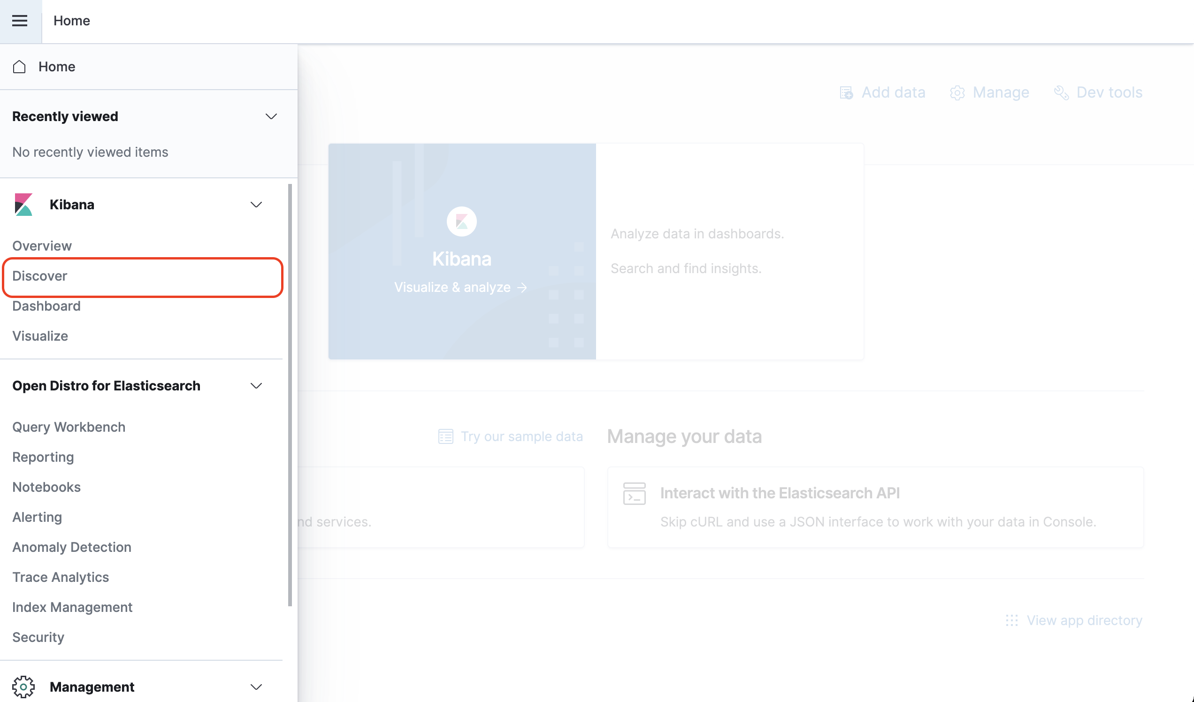Collapse Open Distro for Elasticsearch group
The image size is (1194, 702).
(x=256, y=386)
